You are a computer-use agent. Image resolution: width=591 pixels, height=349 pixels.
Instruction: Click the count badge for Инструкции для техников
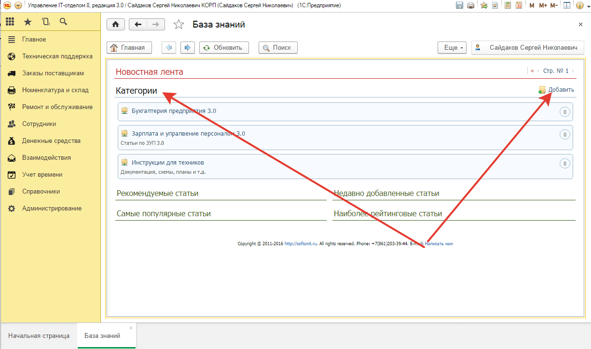pos(564,164)
